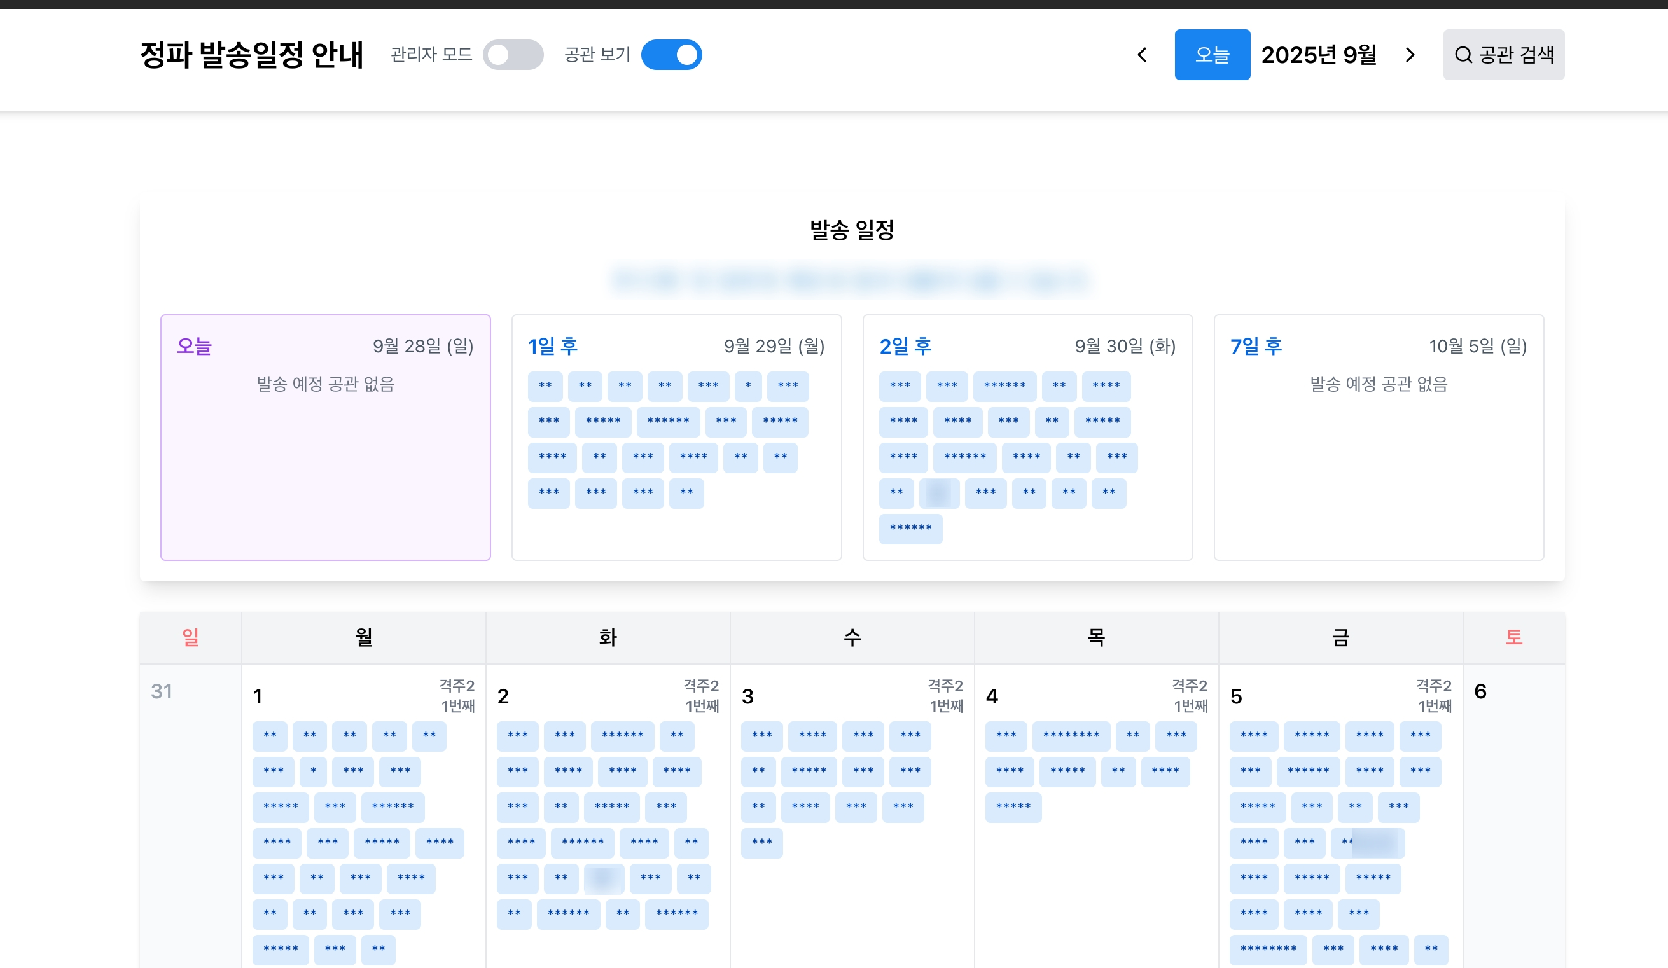
Task: Click the 2025년 9월 month label
Action: pyautogui.click(x=1319, y=55)
